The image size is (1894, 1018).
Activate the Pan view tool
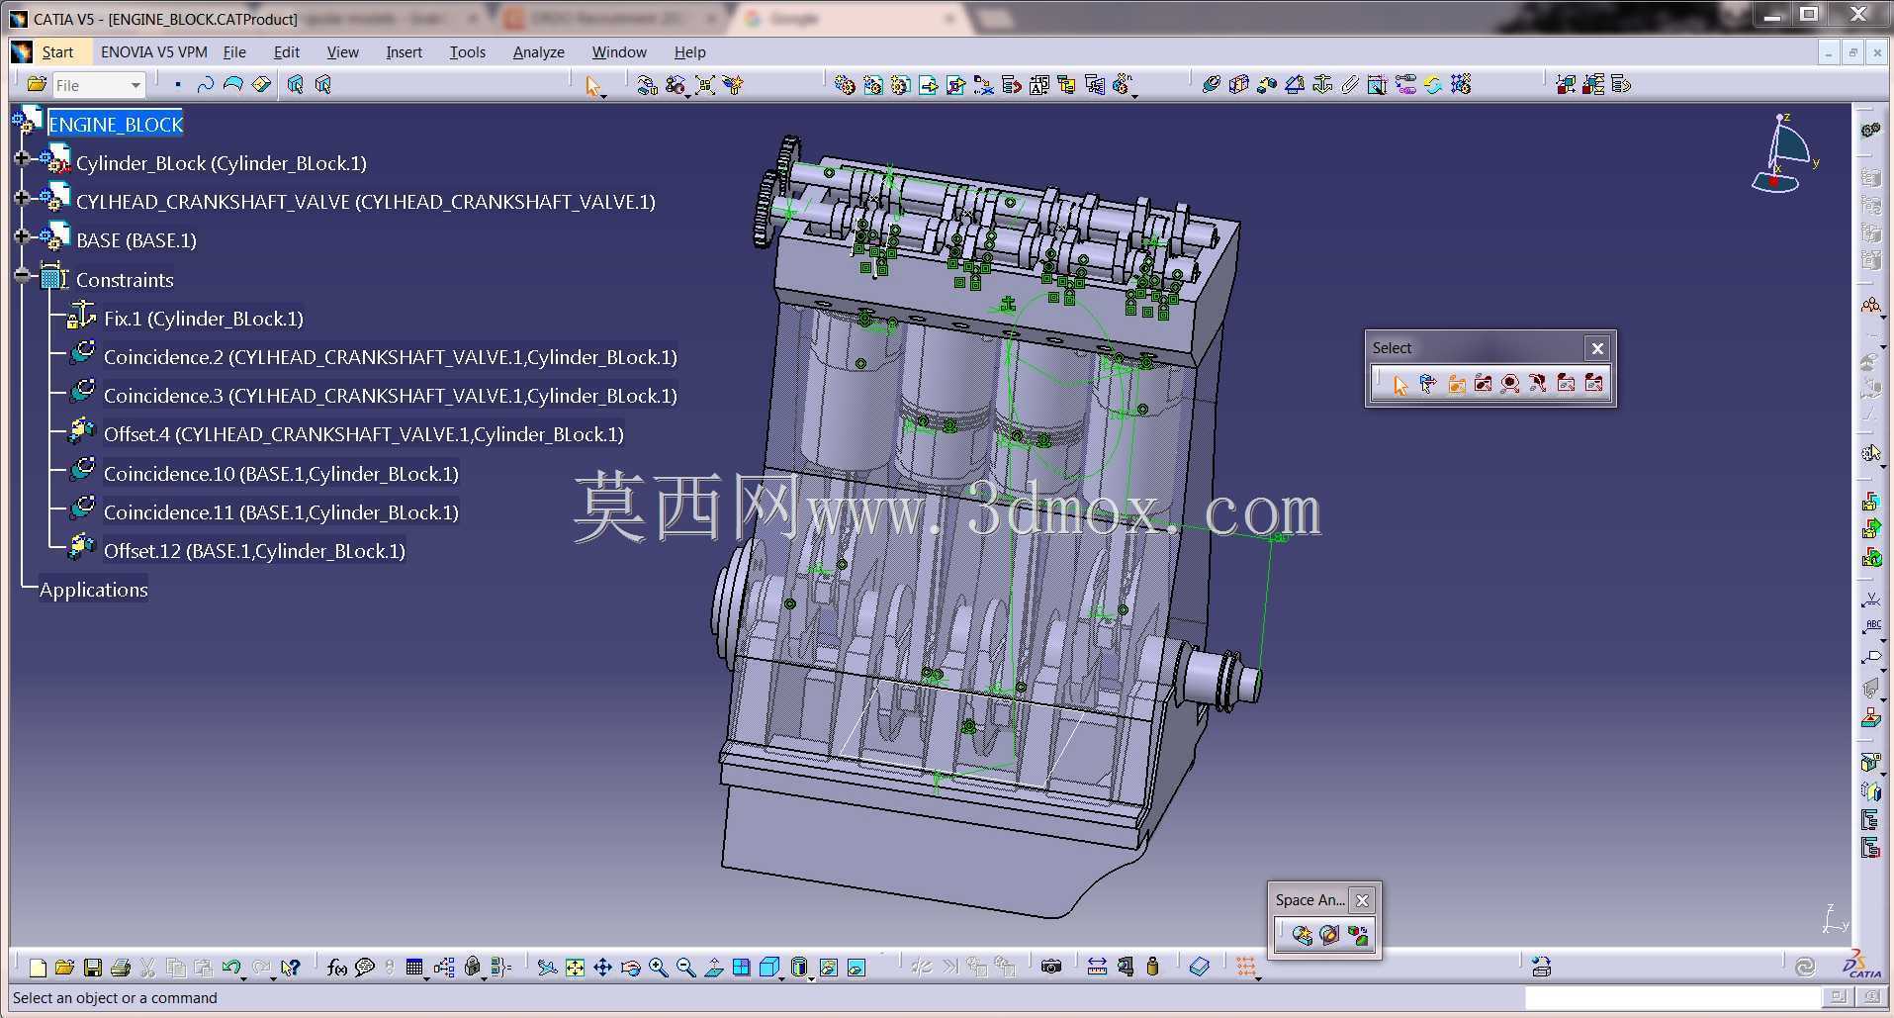click(x=603, y=968)
